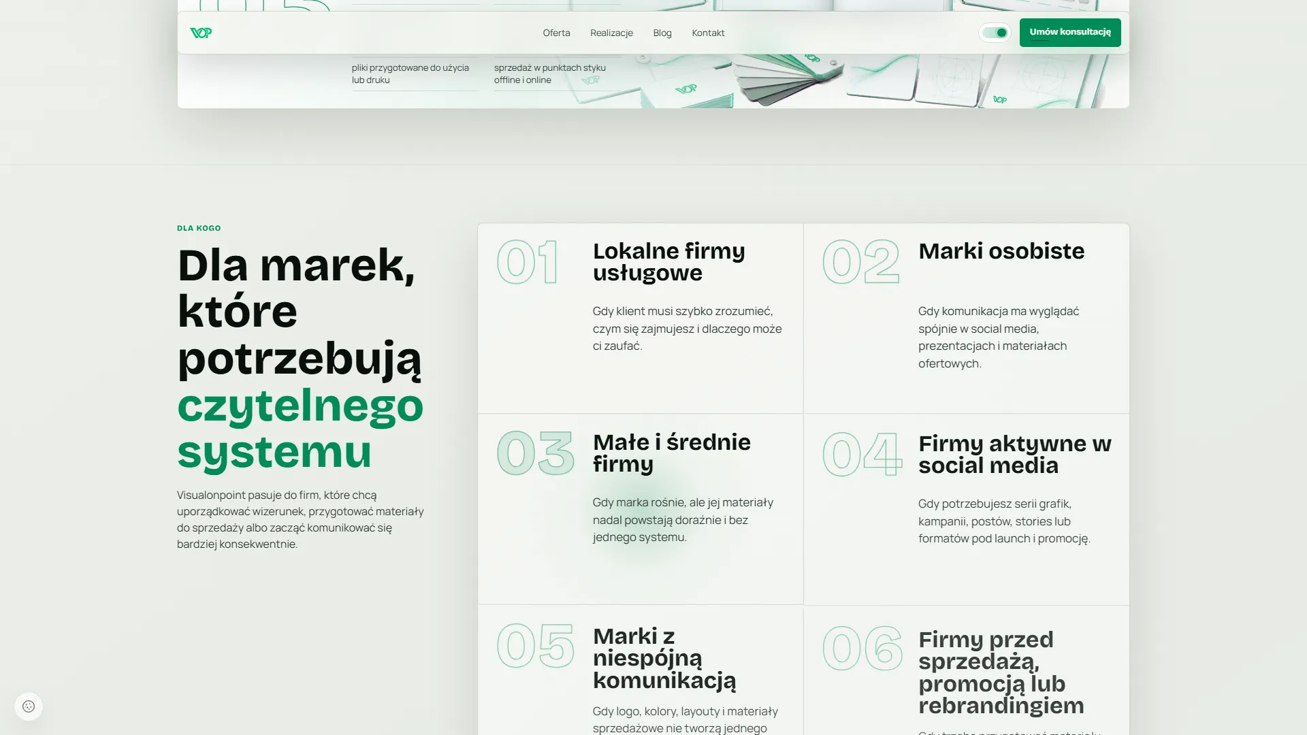Click the outlined number 01
The image size is (1307, 735).
(x=528, y=262)
